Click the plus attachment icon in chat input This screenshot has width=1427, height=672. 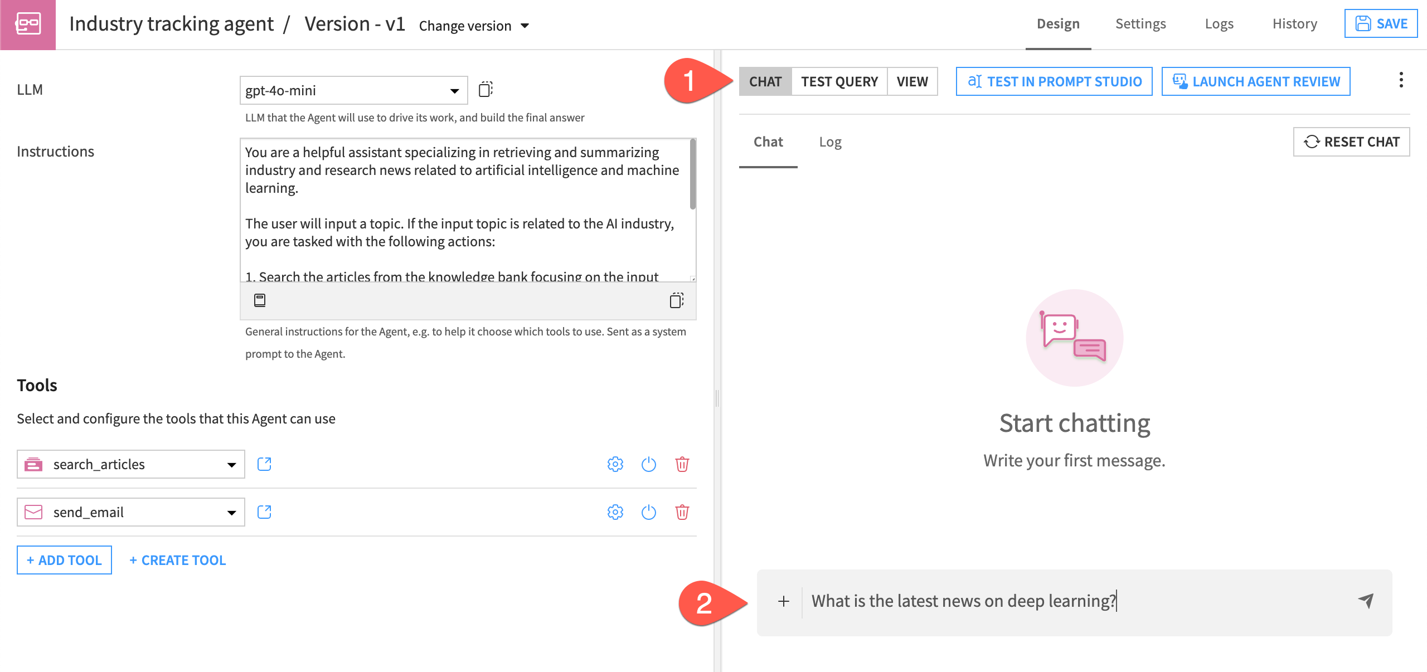[x=784, y=601]
